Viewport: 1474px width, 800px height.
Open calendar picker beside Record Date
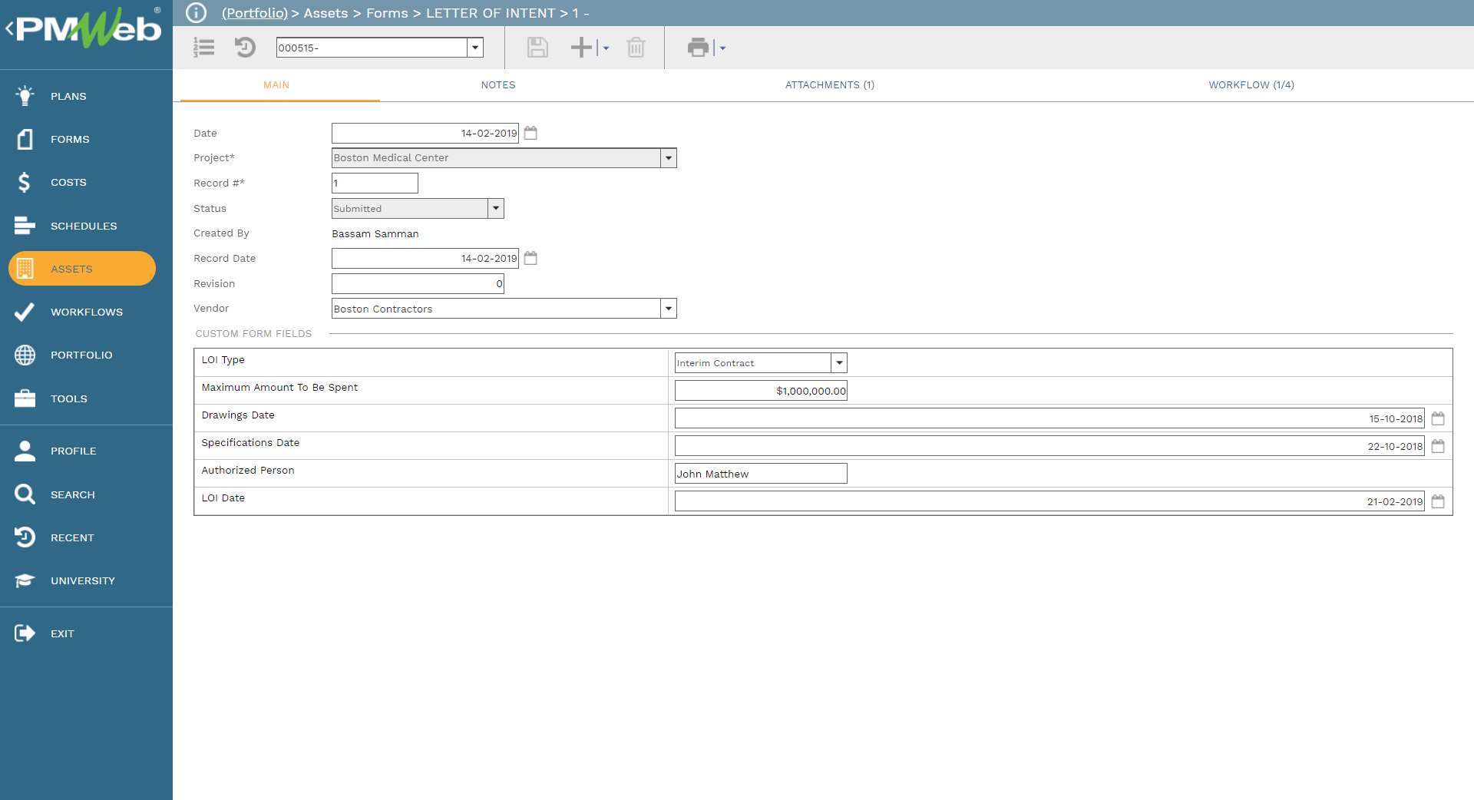(530, 259)
